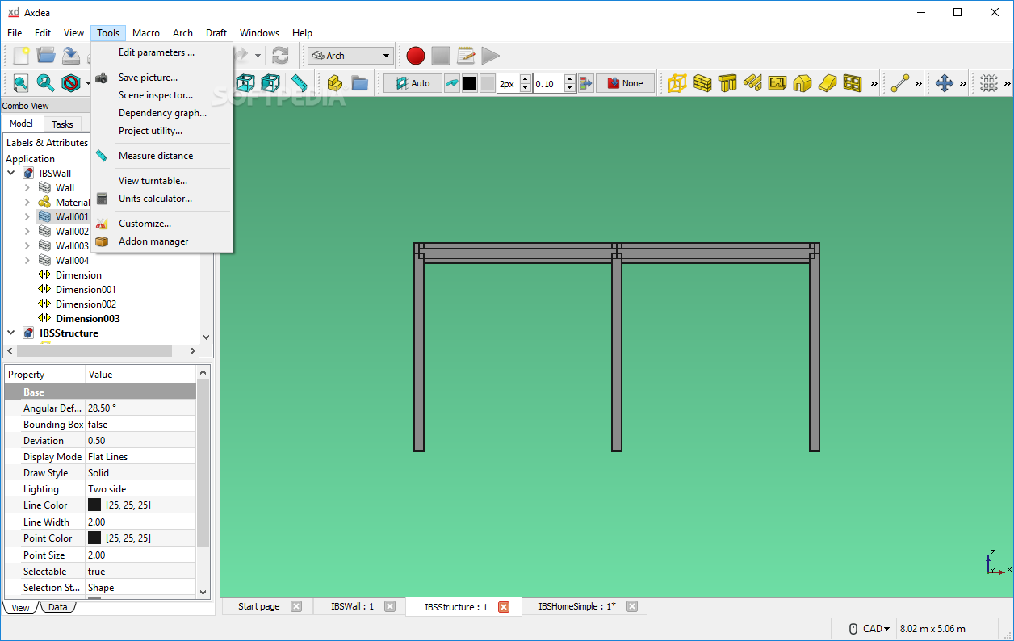Show hidden Arch tools via overflow chevron
The width and height of the screenshot is (1014, 641).
874,83
